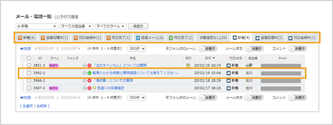Open the 新着 folder dropdown

(x=37, y=26)
